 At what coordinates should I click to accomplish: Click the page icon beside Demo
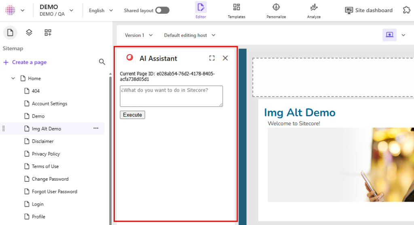point(27,116)
